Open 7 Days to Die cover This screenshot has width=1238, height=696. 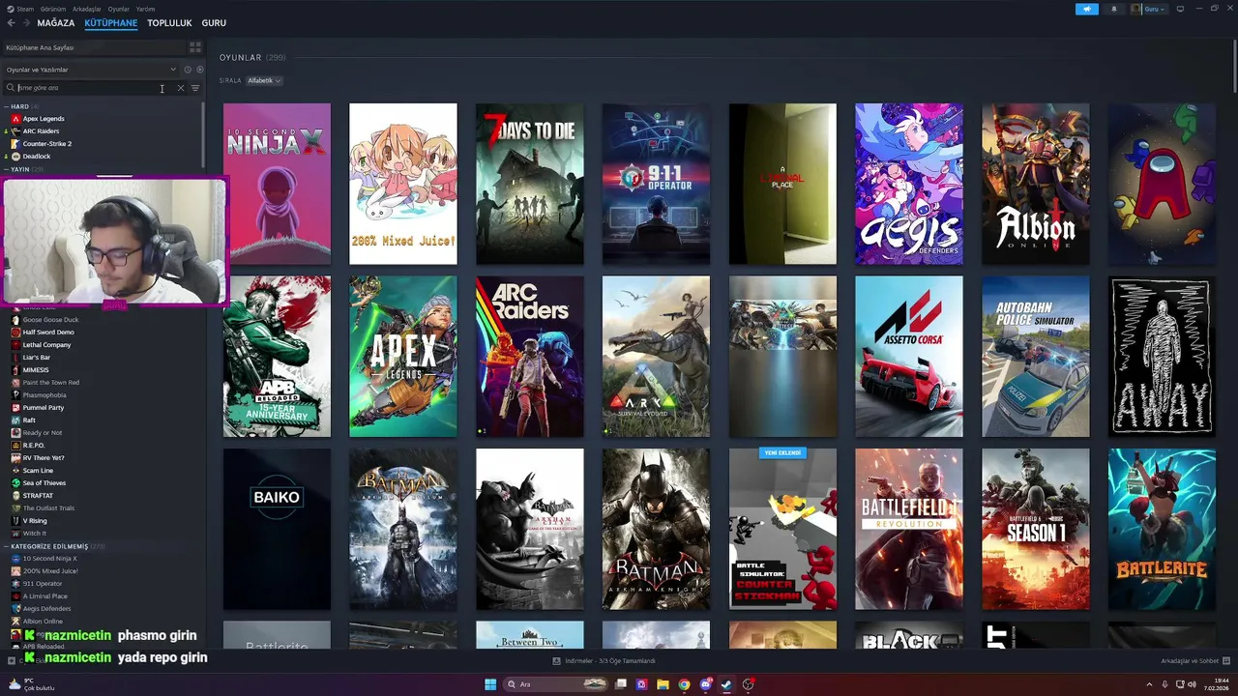pos(530,184)
